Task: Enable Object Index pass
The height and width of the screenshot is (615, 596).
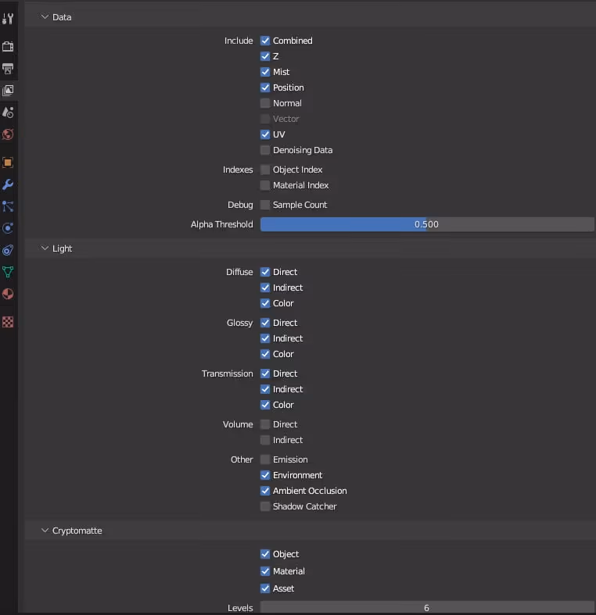Action: click(265, 170)
